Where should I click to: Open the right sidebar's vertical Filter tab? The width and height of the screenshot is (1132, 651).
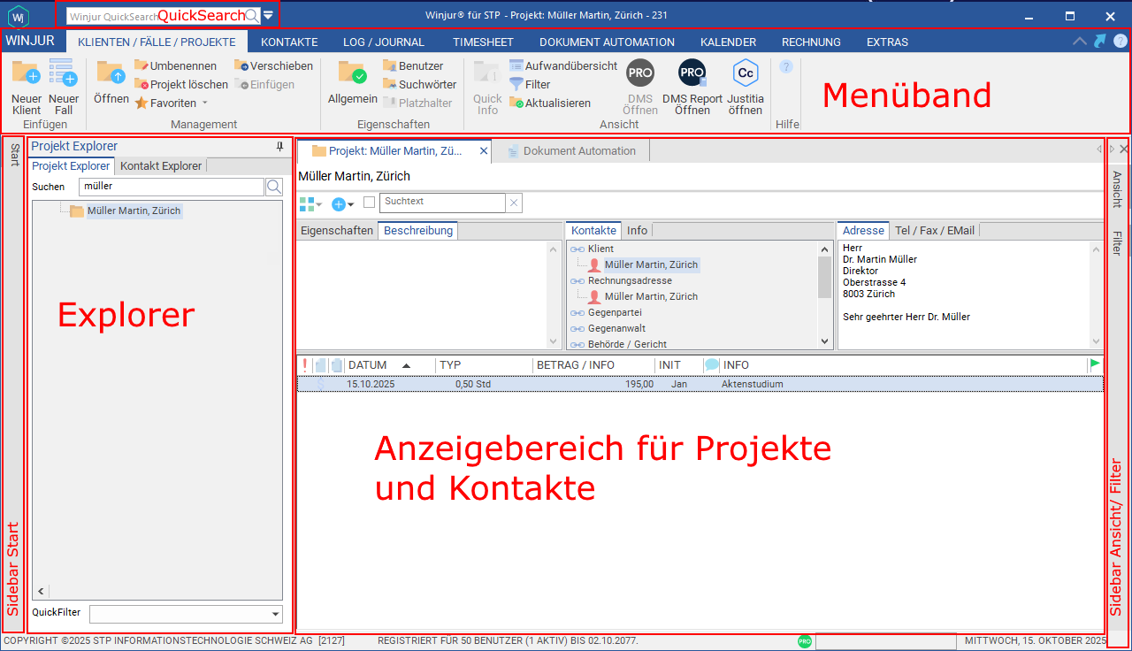coord(1117,242)
